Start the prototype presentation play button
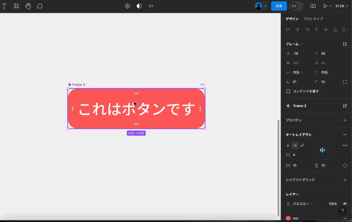Viewport: 352px width, 222px height. point(325,6)
